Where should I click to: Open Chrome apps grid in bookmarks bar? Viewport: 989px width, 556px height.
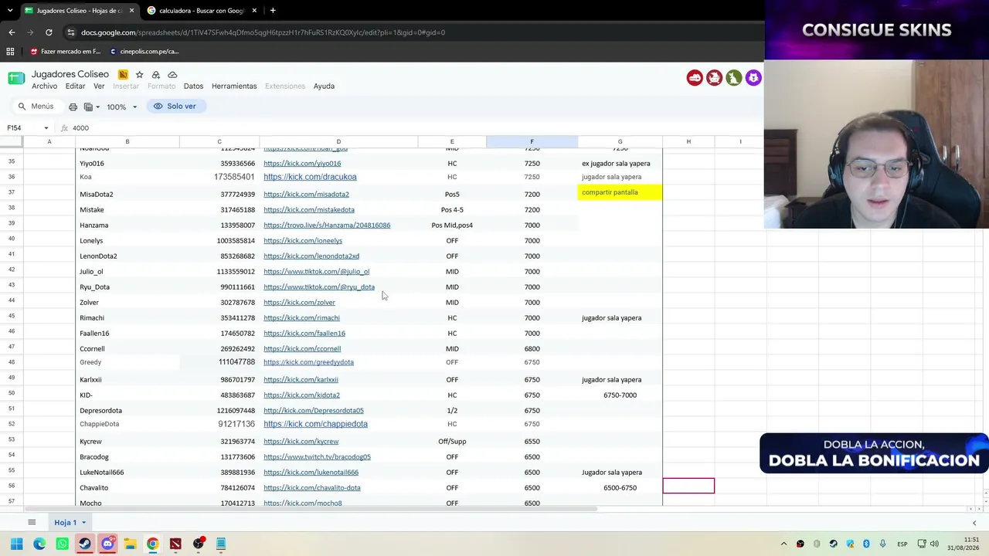tap(10, 52)
